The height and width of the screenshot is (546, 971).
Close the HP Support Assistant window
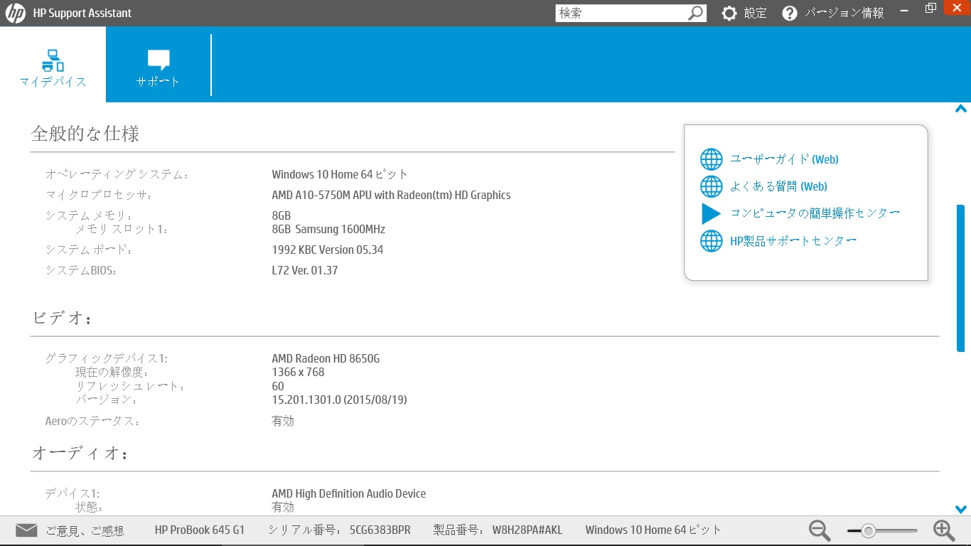pyautogui.click(x=956, y=7)
